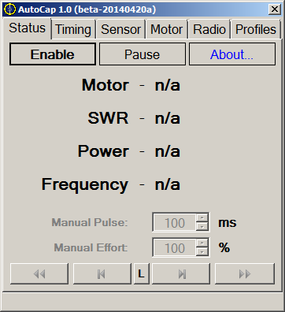Click the SWR n/a status readout
This screenshot has height=312, width=285.
click(x=168, y=118)
